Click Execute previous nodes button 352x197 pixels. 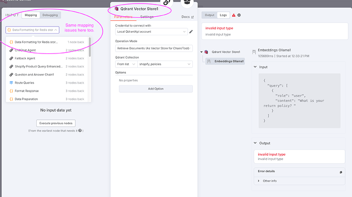pyautogui.click(x=56, y=123)
